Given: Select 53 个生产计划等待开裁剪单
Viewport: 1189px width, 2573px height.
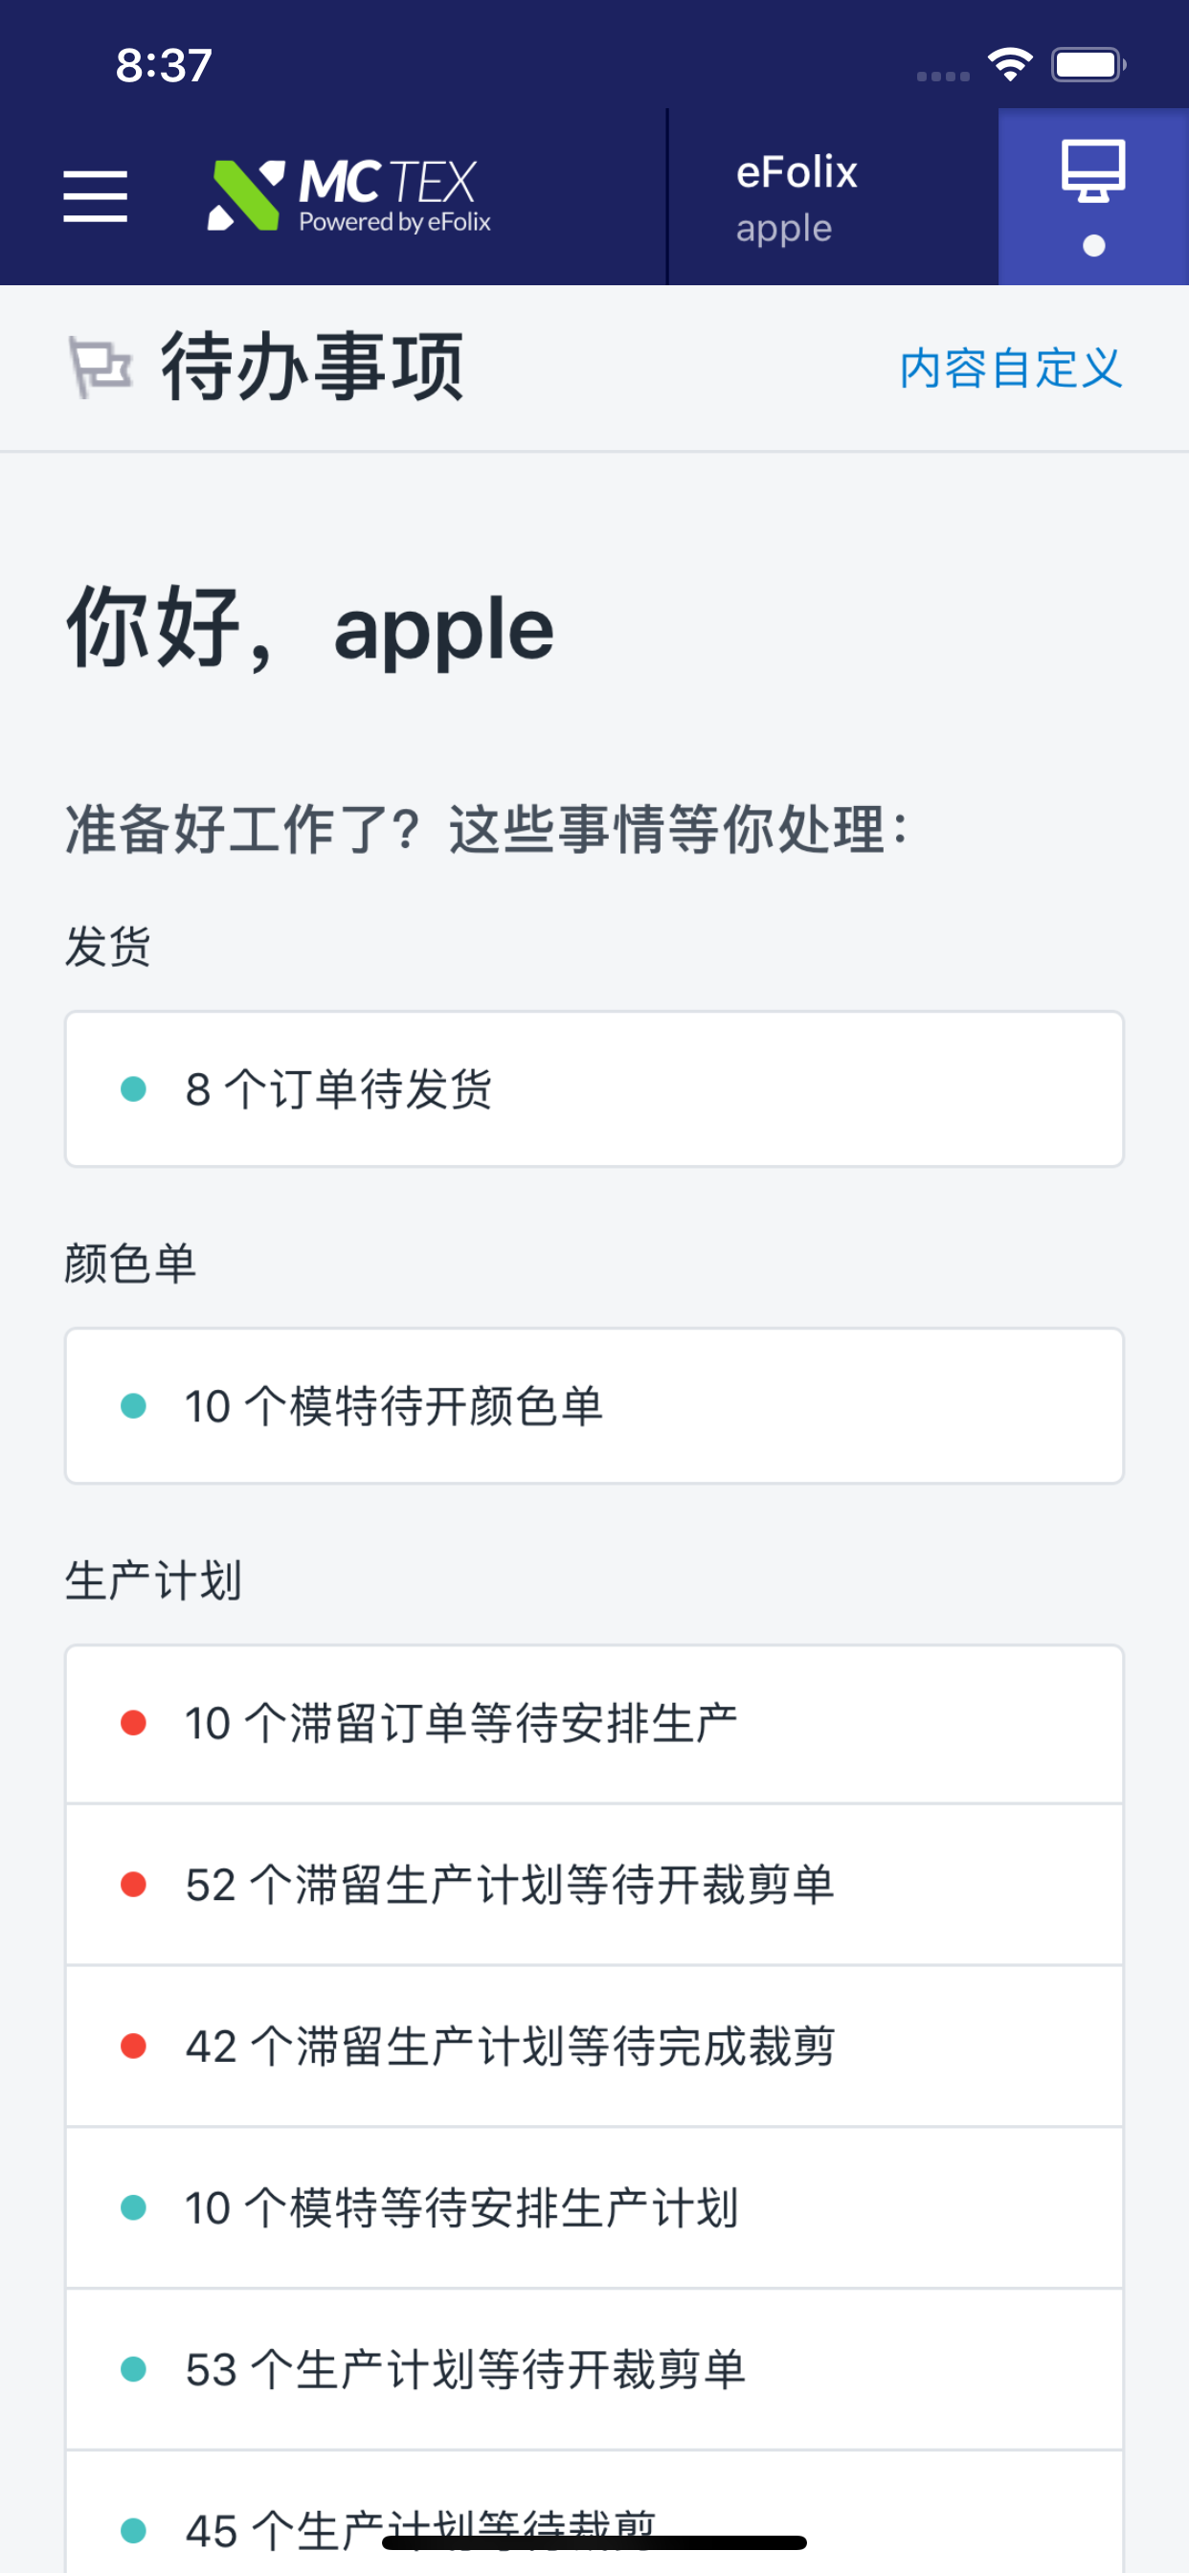Looking at the screenshot, I should click(594, 2370).
